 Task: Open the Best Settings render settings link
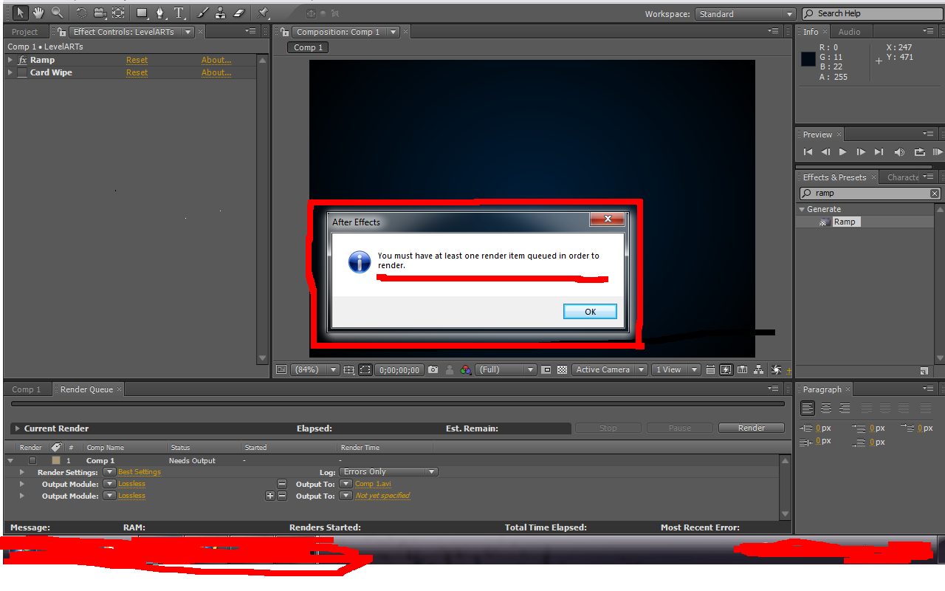click(140, 472)
